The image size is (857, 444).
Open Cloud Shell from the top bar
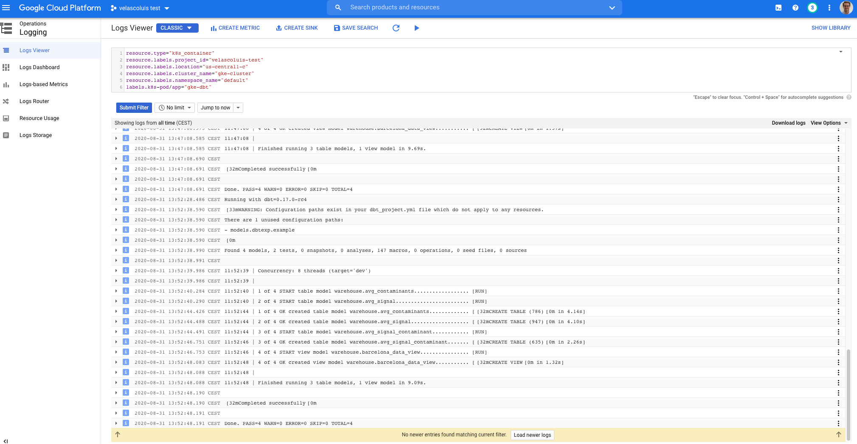pyautogui.click(x=778, y=8)
